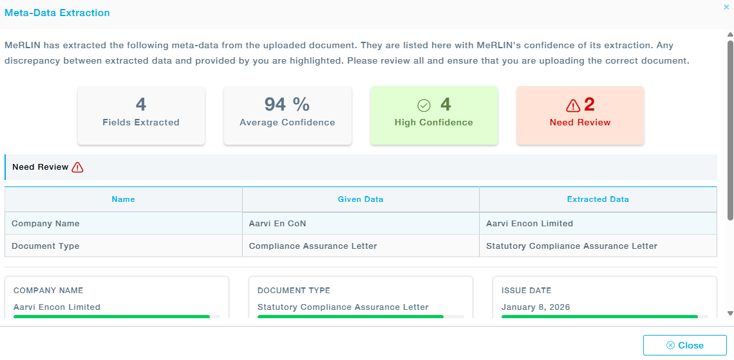This screenshot has width=734, height=360.
Task: Click the Issue Date card showing January 8, 2026
Action: point(605,297)
